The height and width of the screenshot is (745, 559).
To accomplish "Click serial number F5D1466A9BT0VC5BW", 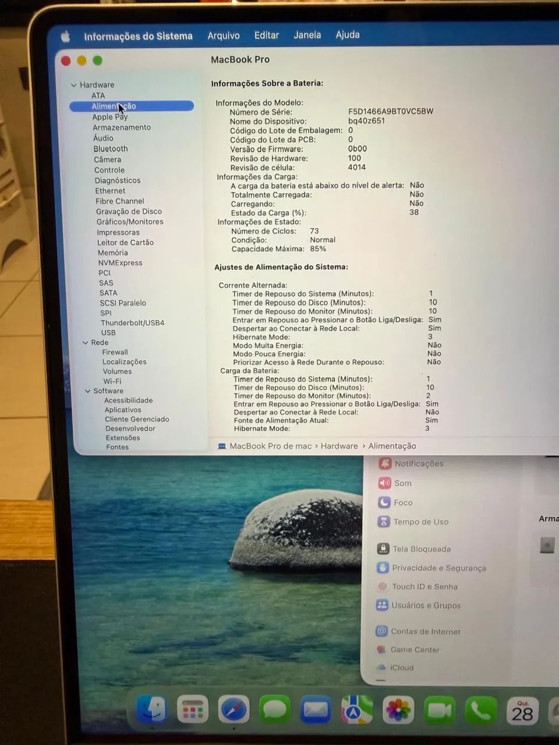I will [x=391, y=111].
